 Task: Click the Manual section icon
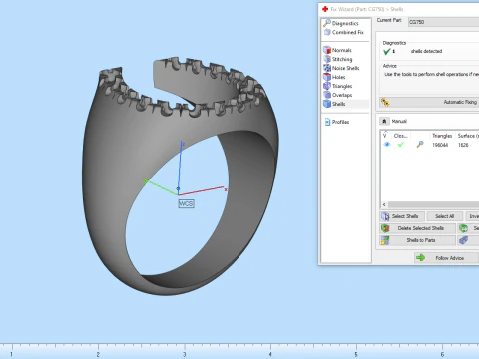coord(384,121)
